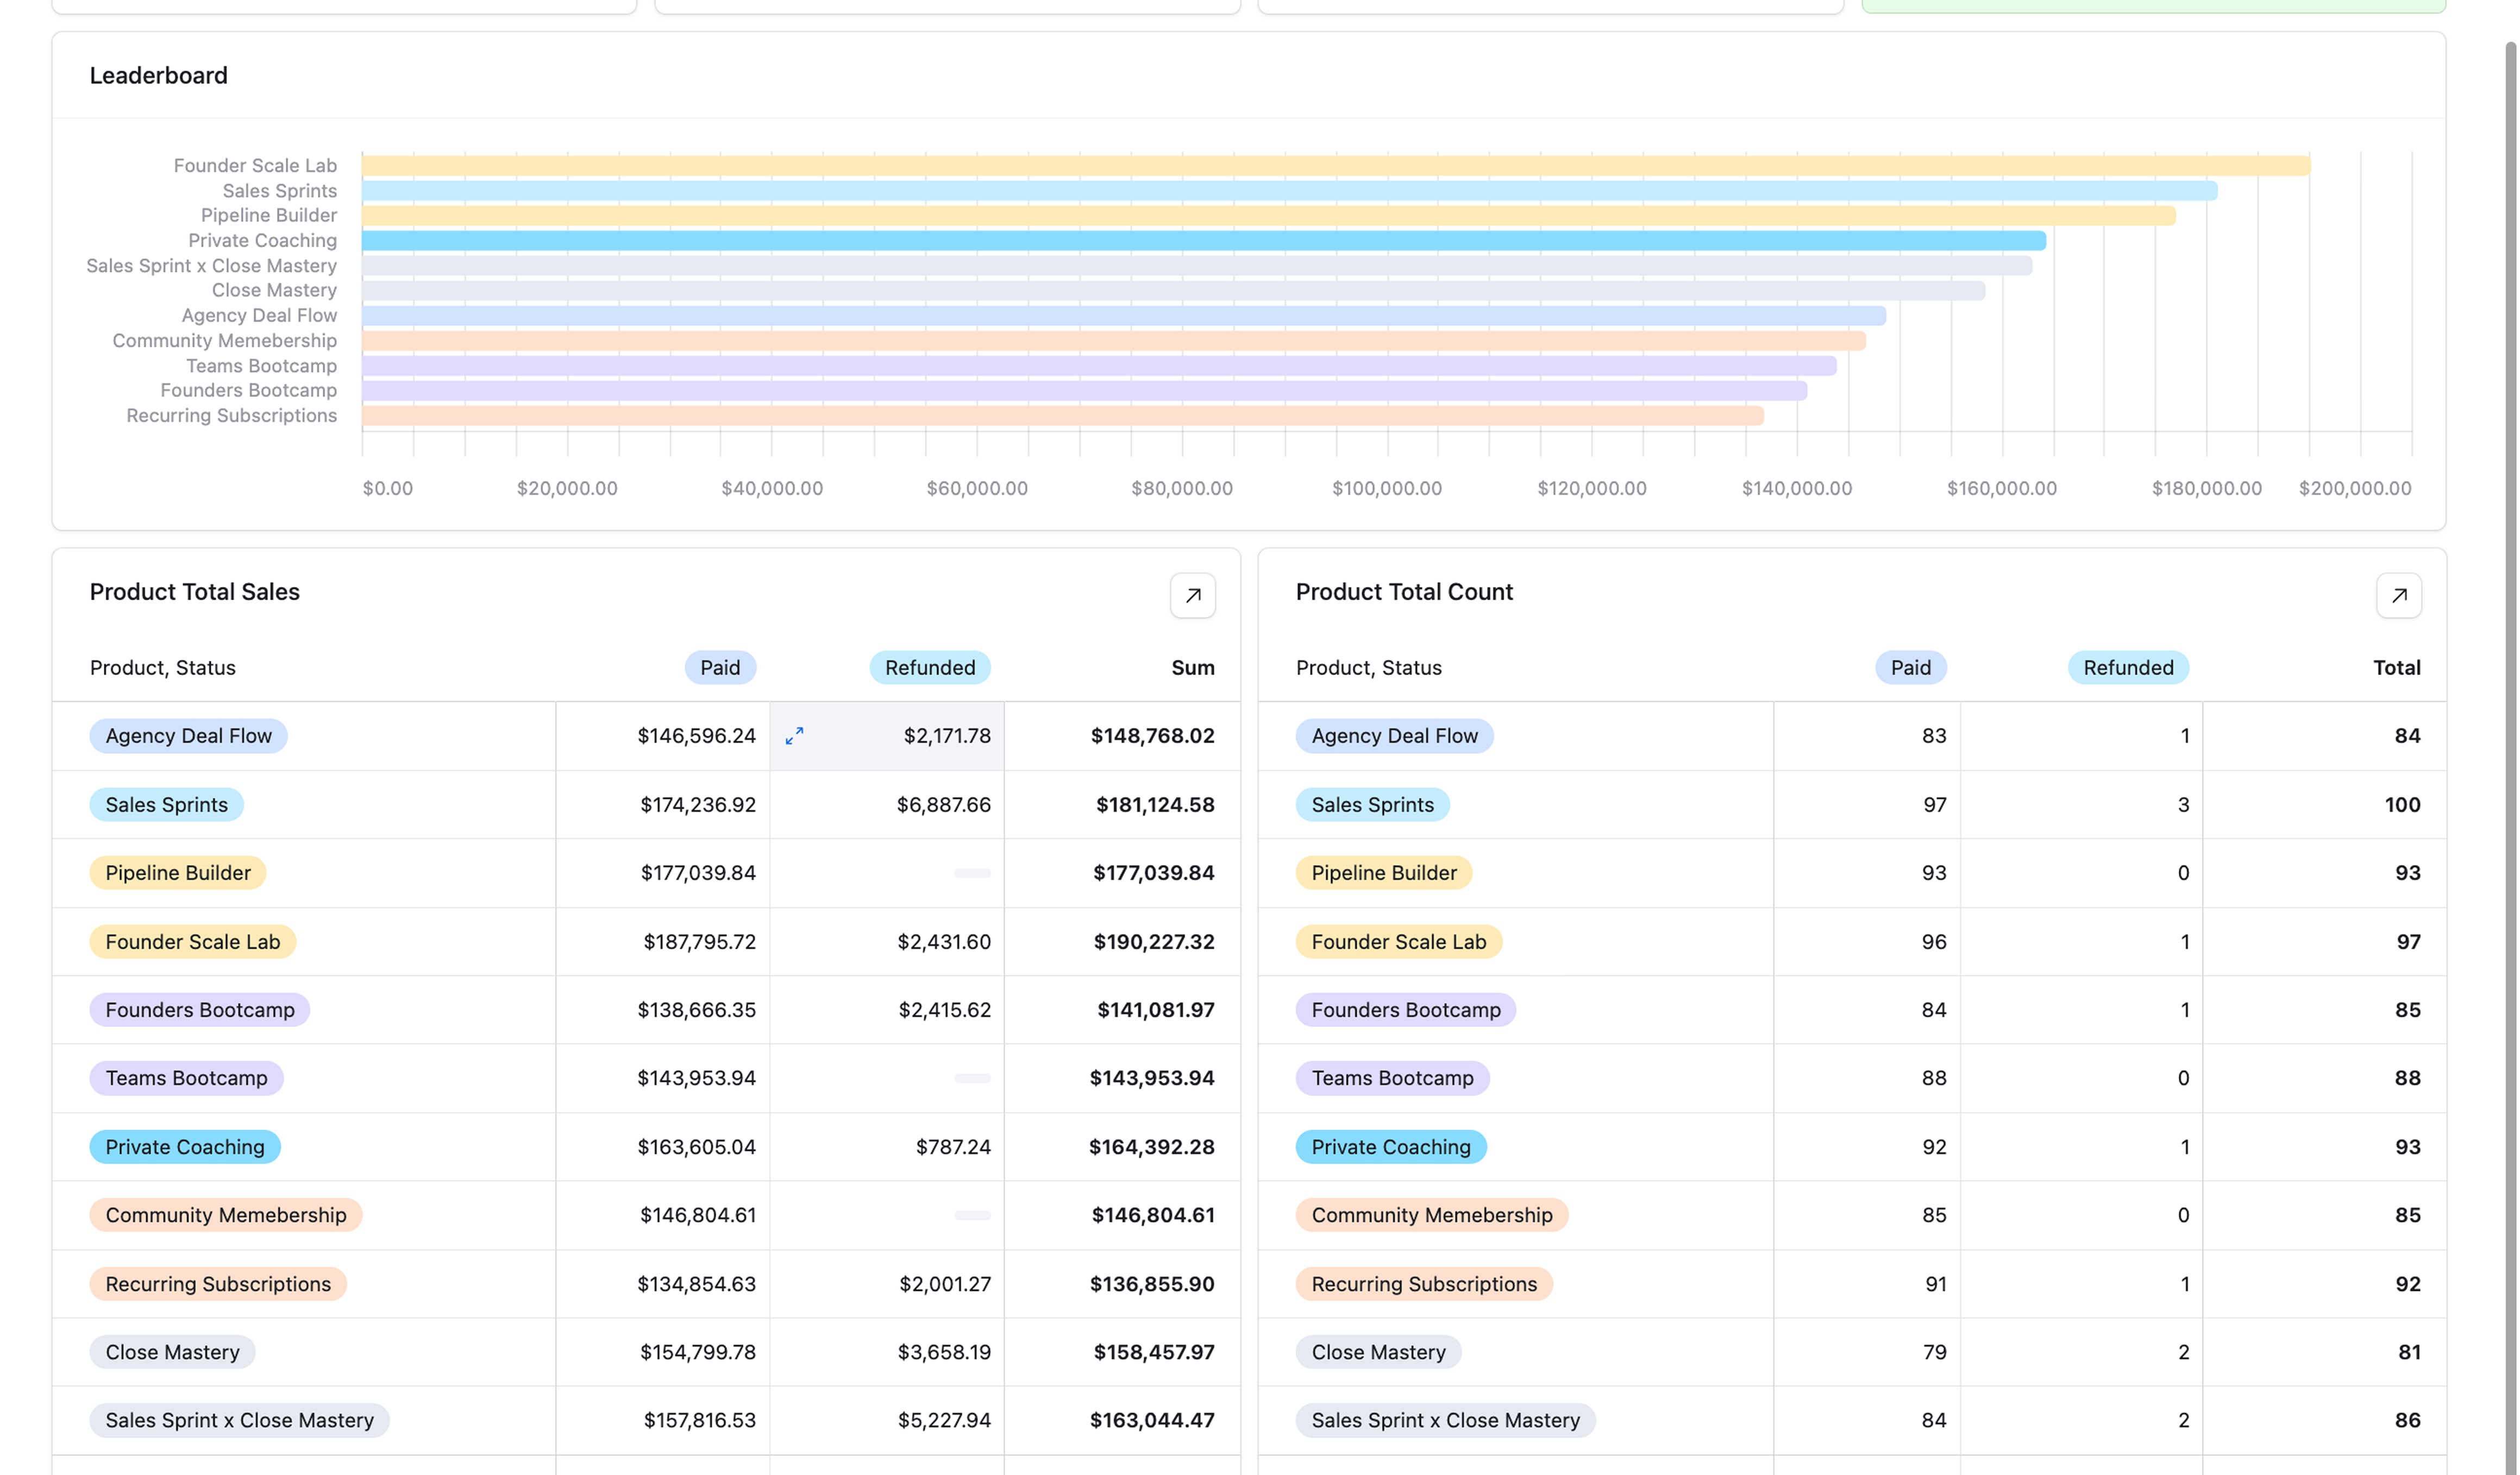Image resolution: width=2520 pixels, height=1475 pixels.
Task: Select the Private Coaching tag in count table
Action: (1391, 1146)
